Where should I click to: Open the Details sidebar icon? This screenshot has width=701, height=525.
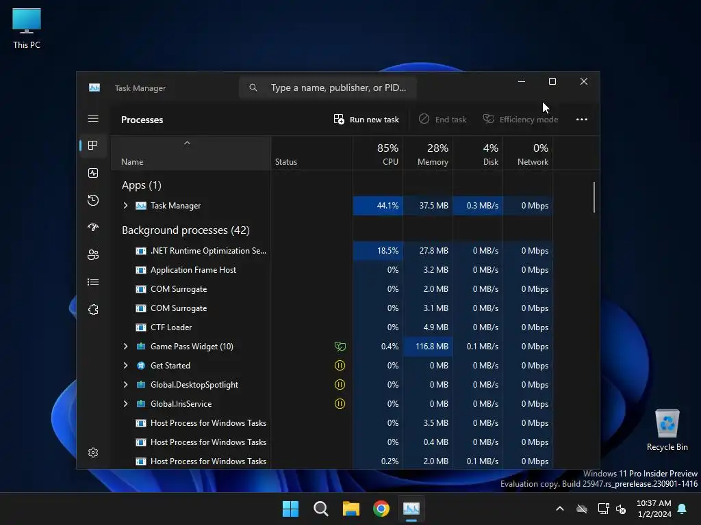(x=93, y=282)
